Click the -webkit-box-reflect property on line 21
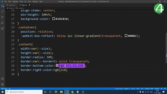The image size is (167, 94). click(x=37, y=36)
